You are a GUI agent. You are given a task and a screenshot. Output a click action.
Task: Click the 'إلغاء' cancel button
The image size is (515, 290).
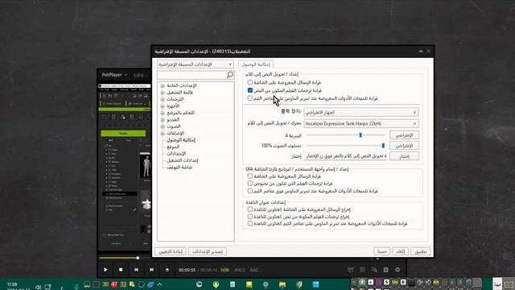coord(401,251)
